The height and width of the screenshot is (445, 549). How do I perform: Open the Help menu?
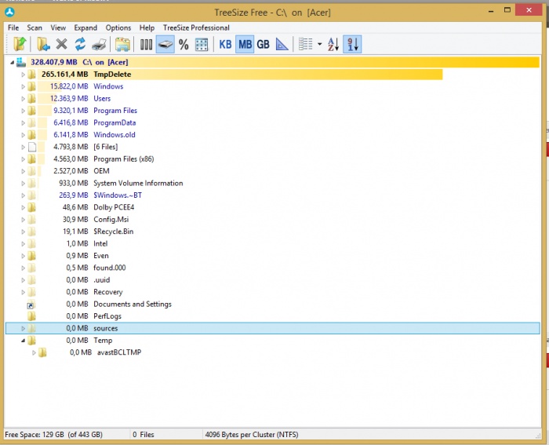click(147, 27)
